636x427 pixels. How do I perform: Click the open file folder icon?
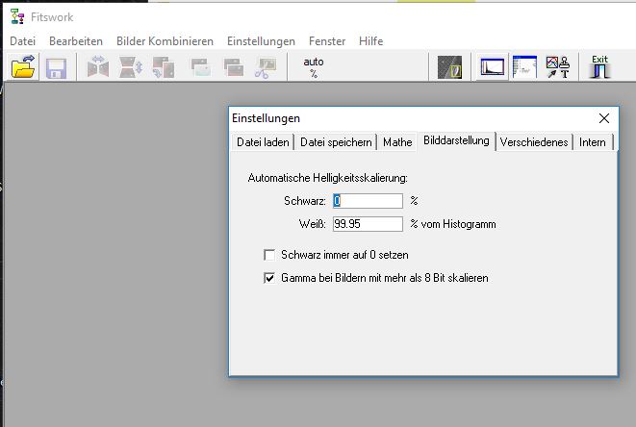point(23,68)
